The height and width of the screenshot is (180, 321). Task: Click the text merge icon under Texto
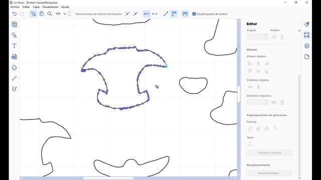pyautogui.click(x=250, y=144)
